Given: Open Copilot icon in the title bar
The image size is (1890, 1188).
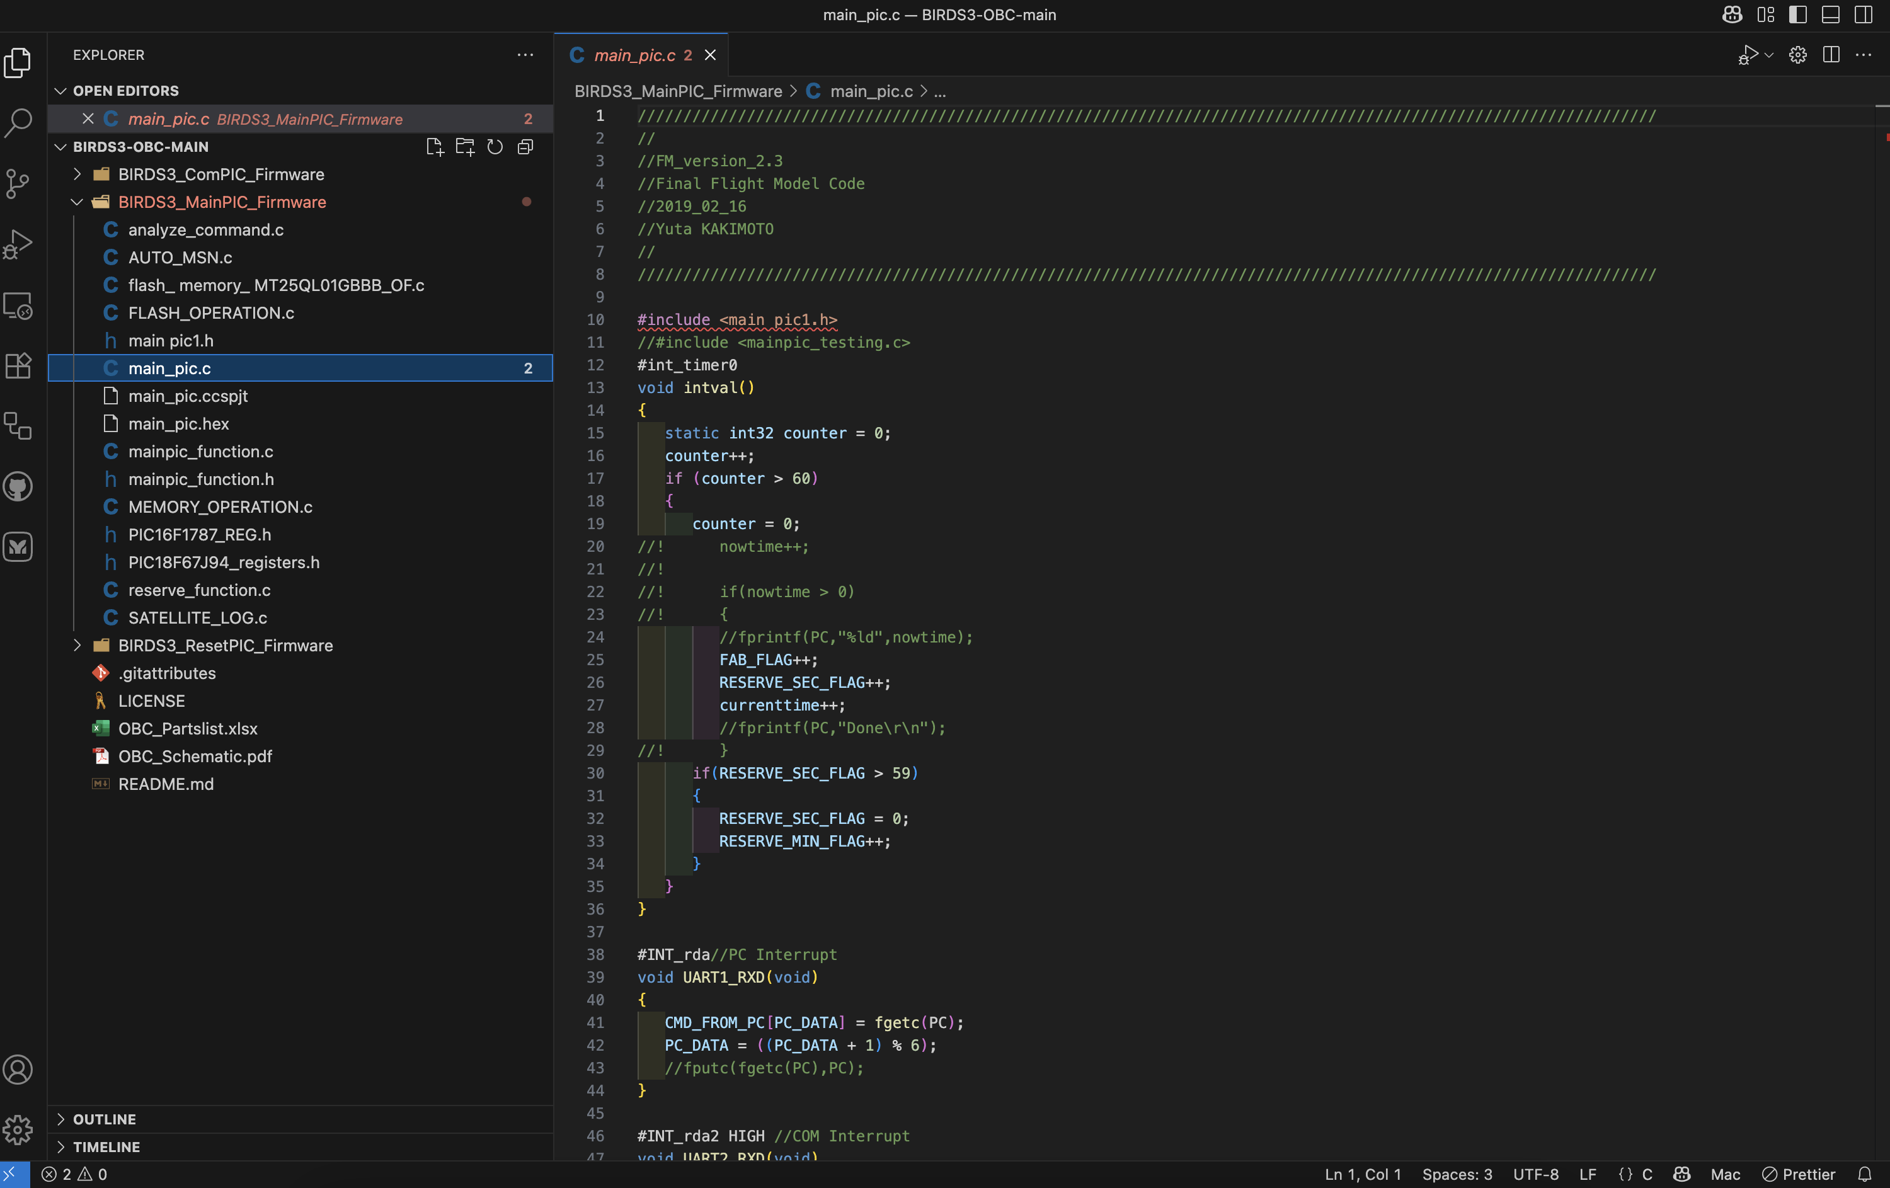Looking at the screenshot, I should (1732, 15).
